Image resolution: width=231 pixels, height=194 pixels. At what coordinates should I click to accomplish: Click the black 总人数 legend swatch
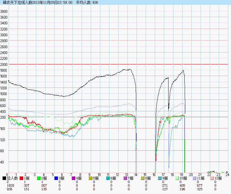coord(4,178)
